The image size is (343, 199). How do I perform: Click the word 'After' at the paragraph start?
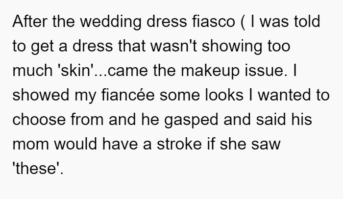[30, 22]
